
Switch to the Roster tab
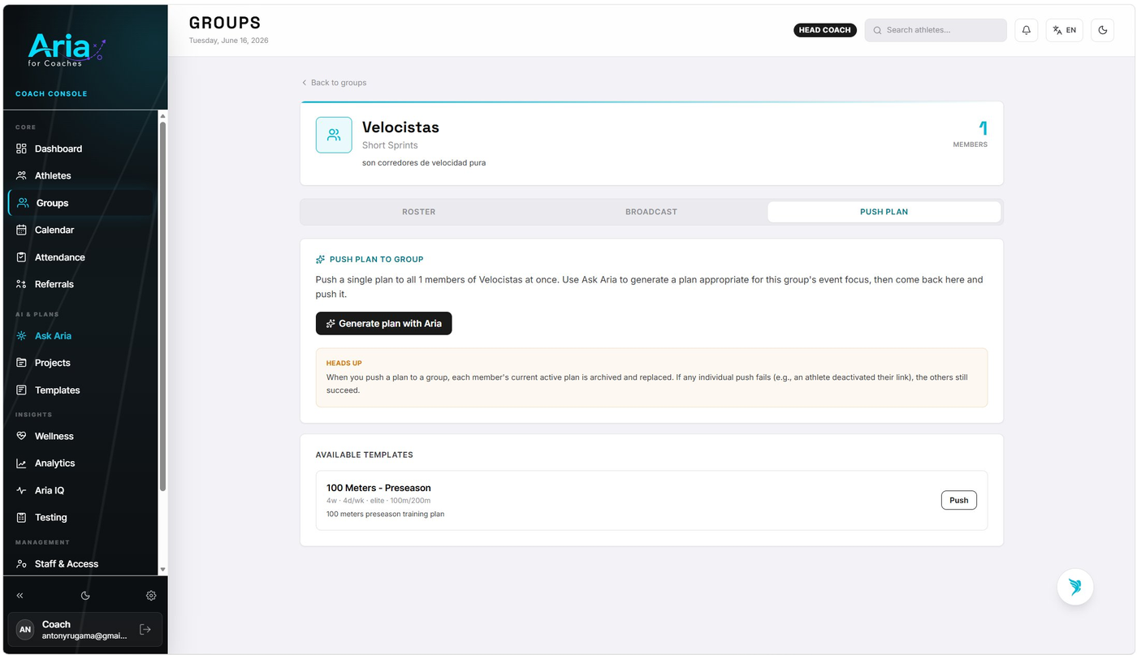tap(419, 212)
